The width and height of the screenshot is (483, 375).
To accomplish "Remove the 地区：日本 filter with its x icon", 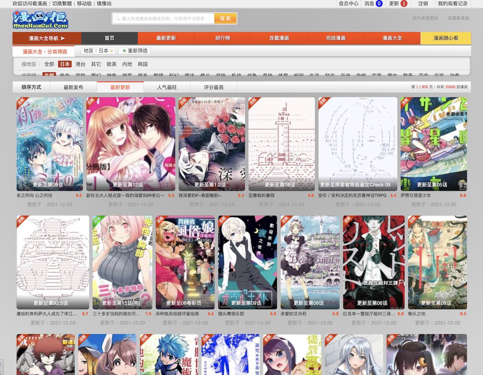I will click(x=111, y=51).
